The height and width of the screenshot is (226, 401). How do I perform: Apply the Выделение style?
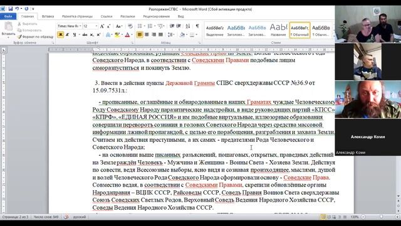(x=215, y=30)
